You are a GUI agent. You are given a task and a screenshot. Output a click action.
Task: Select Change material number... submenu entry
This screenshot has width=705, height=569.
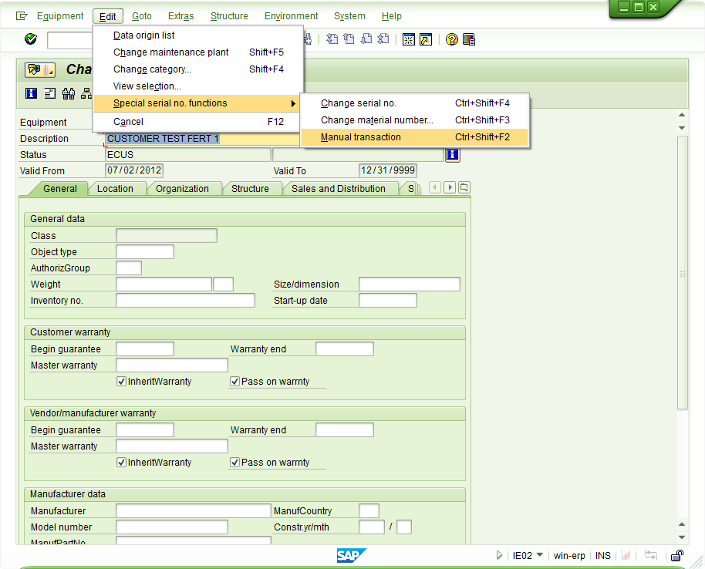point(414,120)
